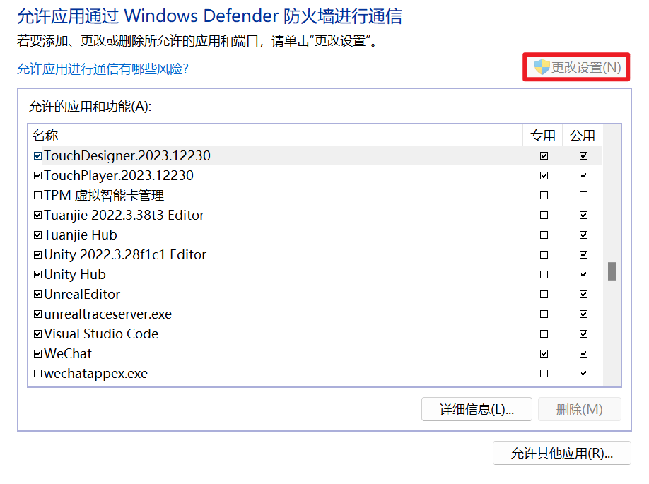Enable Unity 2022.3.28f1c1 Editor 专用 checkbox
This screenshot has height=484, width=649.
(544, 255)
